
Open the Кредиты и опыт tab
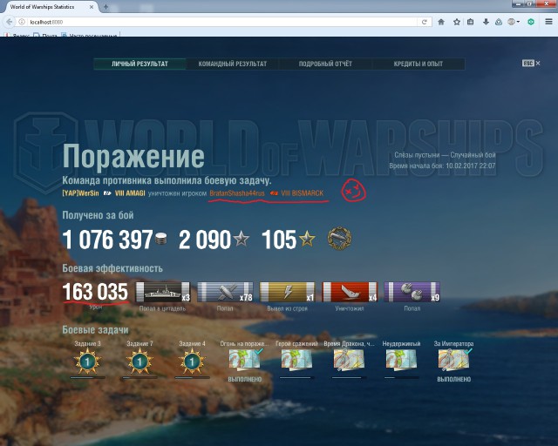[x=418, y=64]
